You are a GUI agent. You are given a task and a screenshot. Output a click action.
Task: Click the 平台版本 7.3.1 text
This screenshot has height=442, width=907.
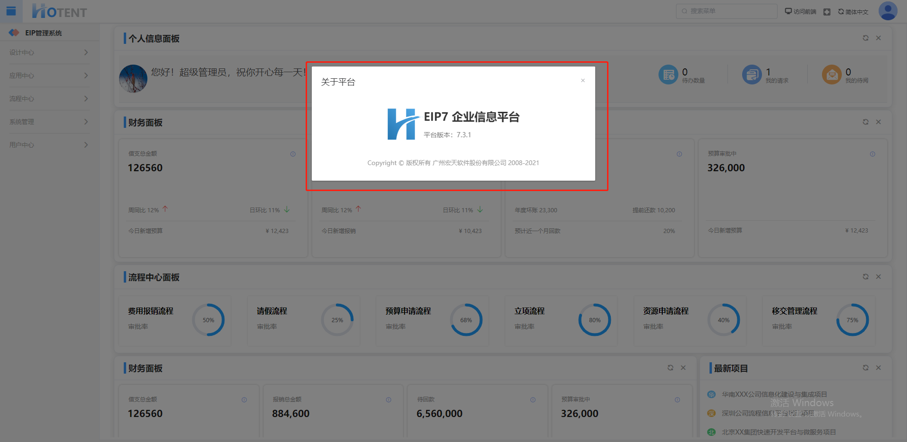[x=447, y=135]
